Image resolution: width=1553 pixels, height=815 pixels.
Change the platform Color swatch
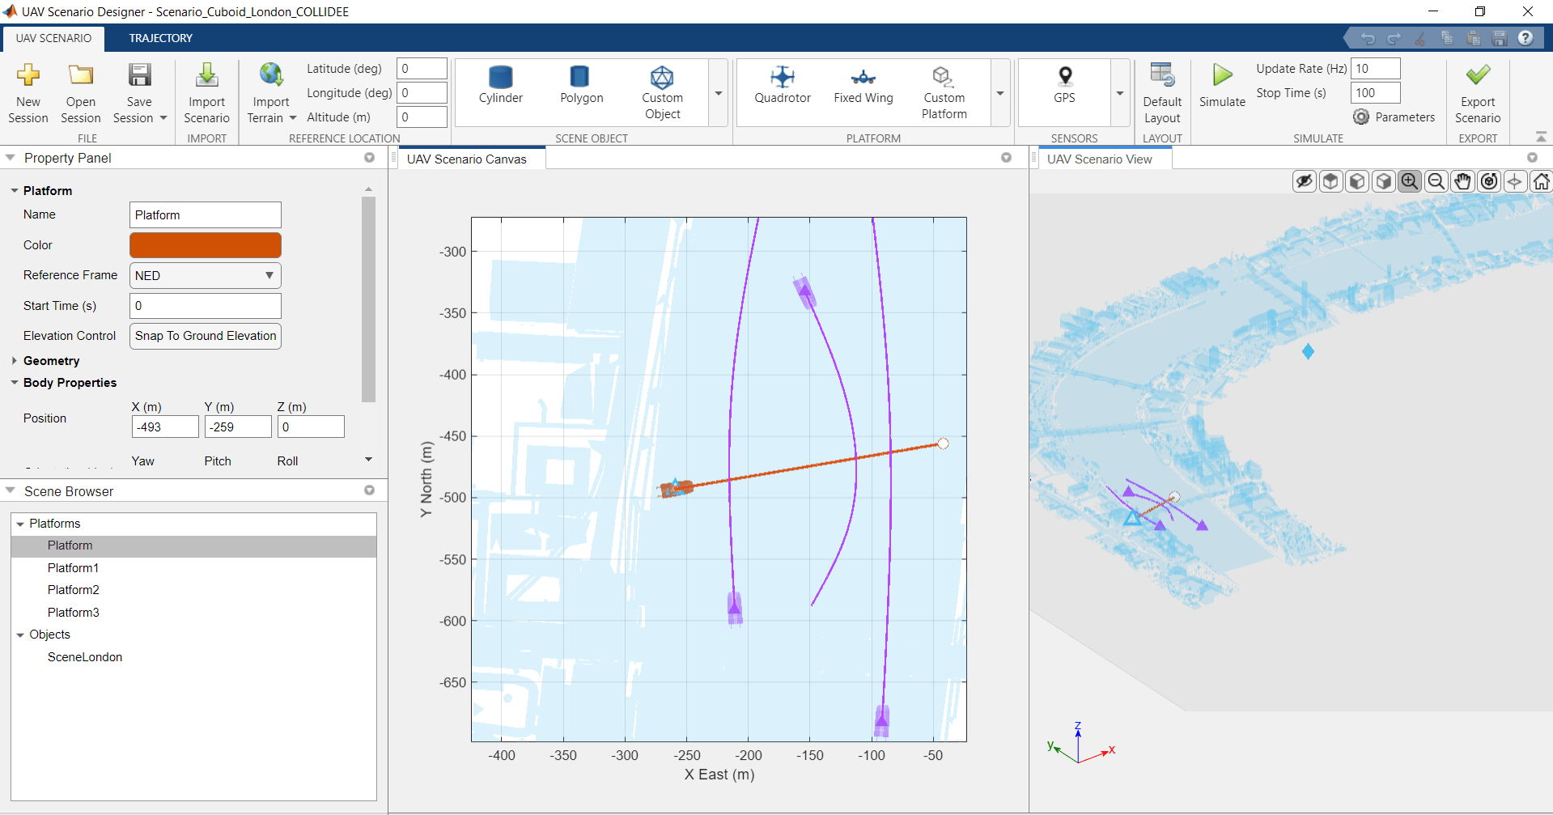[x=205, y=244]
